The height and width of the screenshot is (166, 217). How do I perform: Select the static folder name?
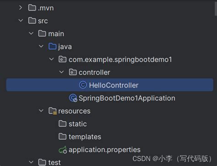click(x=78, y=124)
